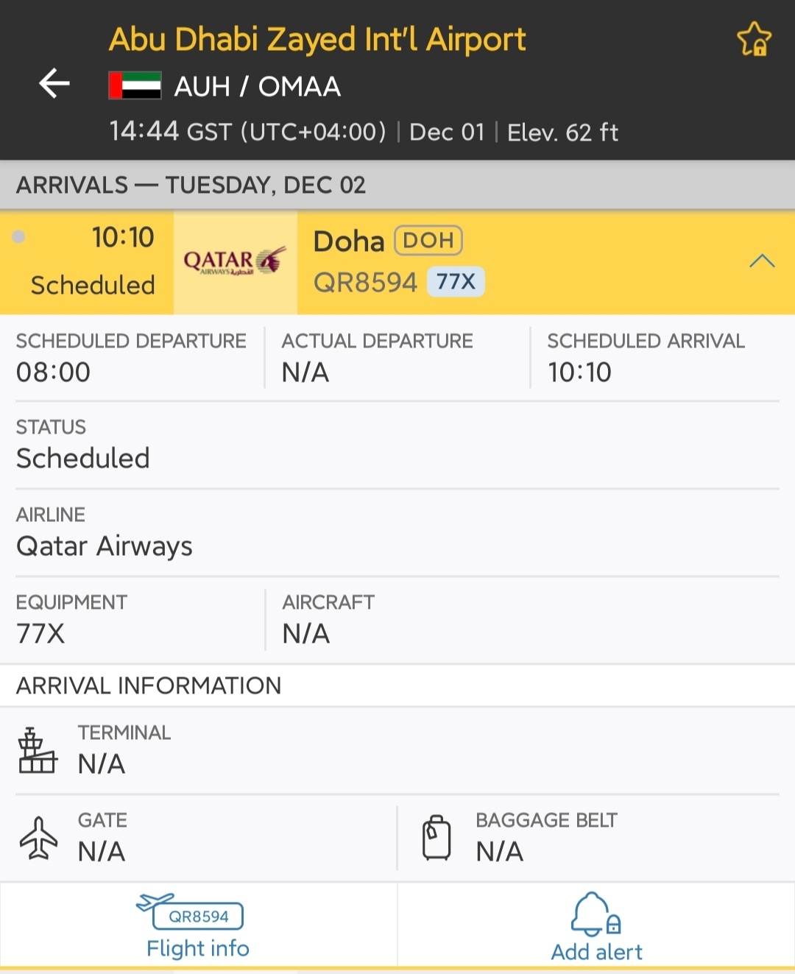
Task: Tap the 77X aircraft type badge
Action: 456,281
